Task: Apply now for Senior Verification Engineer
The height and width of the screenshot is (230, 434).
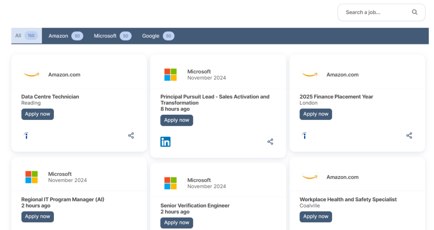Action: click(177, 222)
